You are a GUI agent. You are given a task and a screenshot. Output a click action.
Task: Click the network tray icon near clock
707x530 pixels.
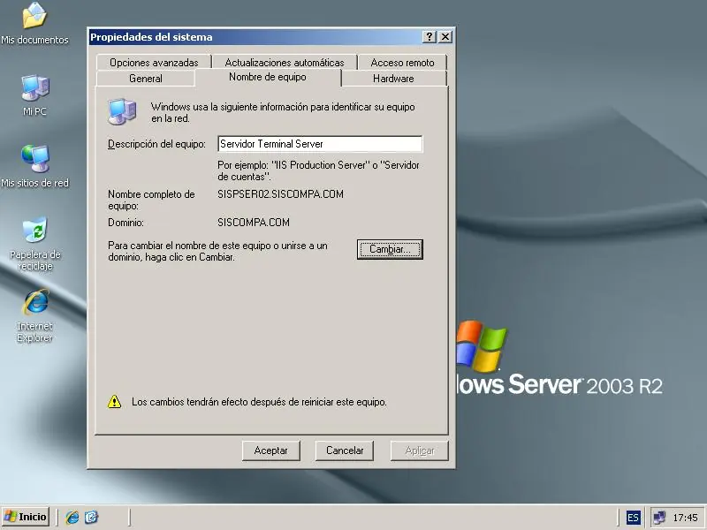coord(659,518)
